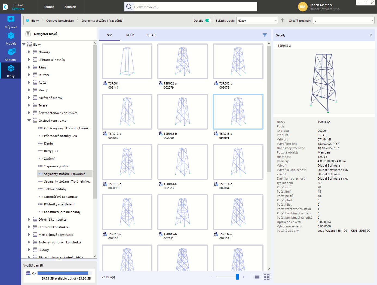377x285 pixels.
Task: Select the TSR014-b block thumbnail
Action: tap(238, 162)
